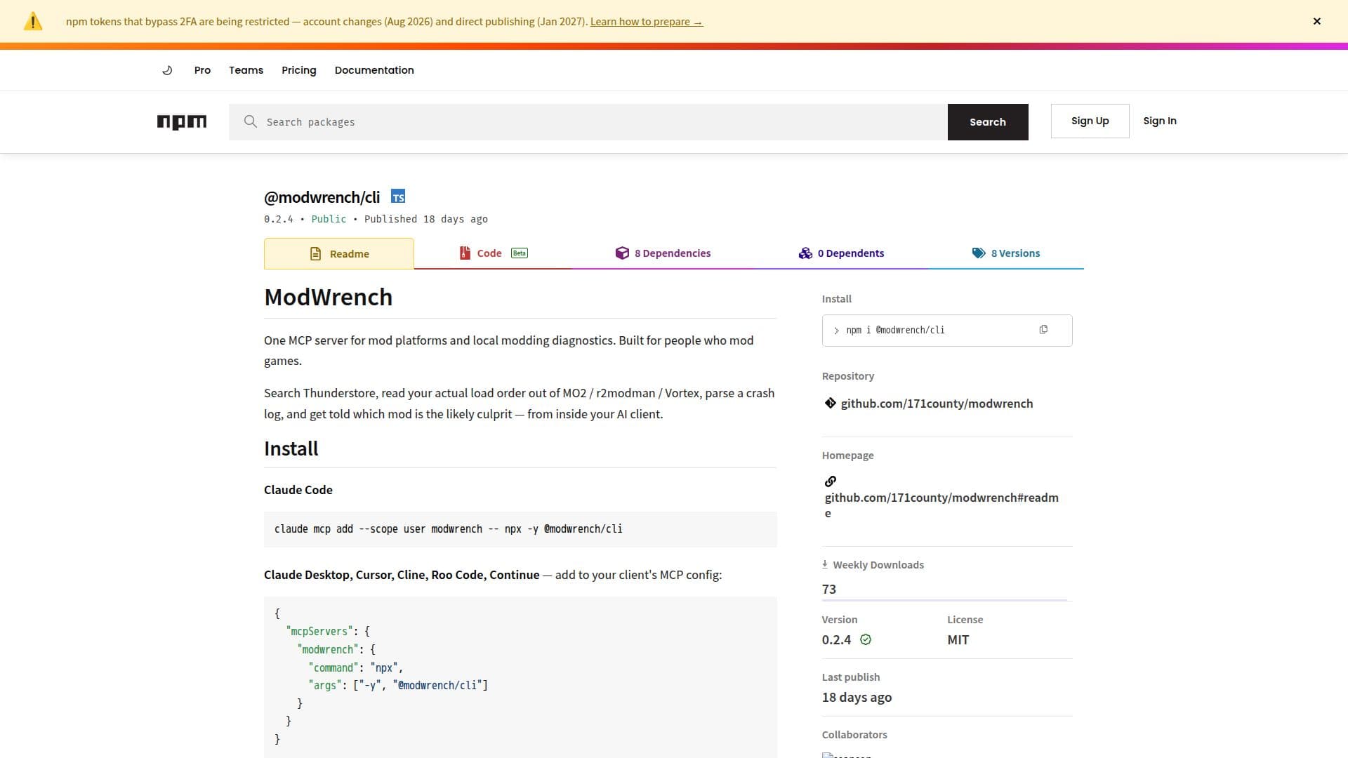Go to npm home via logo

182,122
